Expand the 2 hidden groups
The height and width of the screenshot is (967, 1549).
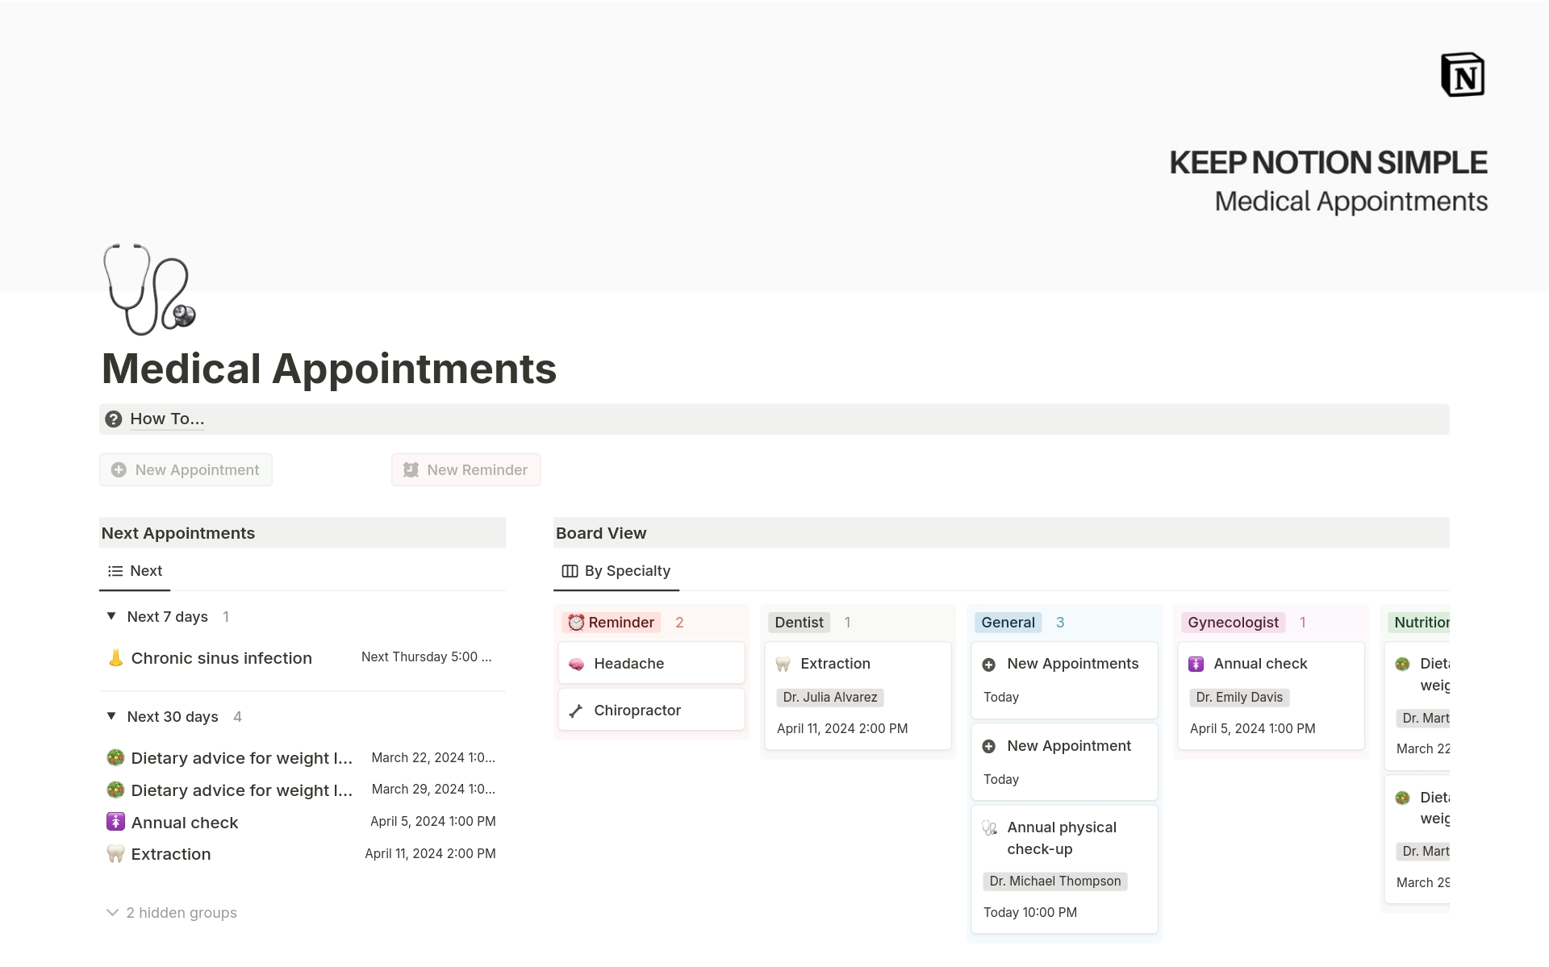pos(172,913)
